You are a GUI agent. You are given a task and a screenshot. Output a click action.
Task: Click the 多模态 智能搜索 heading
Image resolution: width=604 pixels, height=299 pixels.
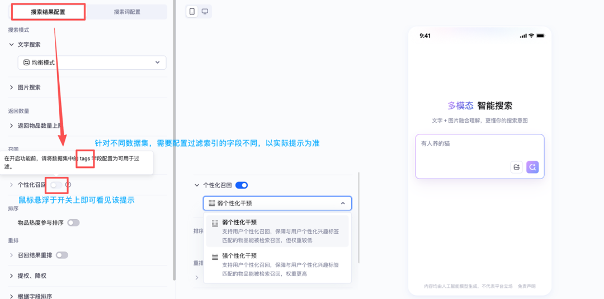pyautogui.click(x=480, y=105)
